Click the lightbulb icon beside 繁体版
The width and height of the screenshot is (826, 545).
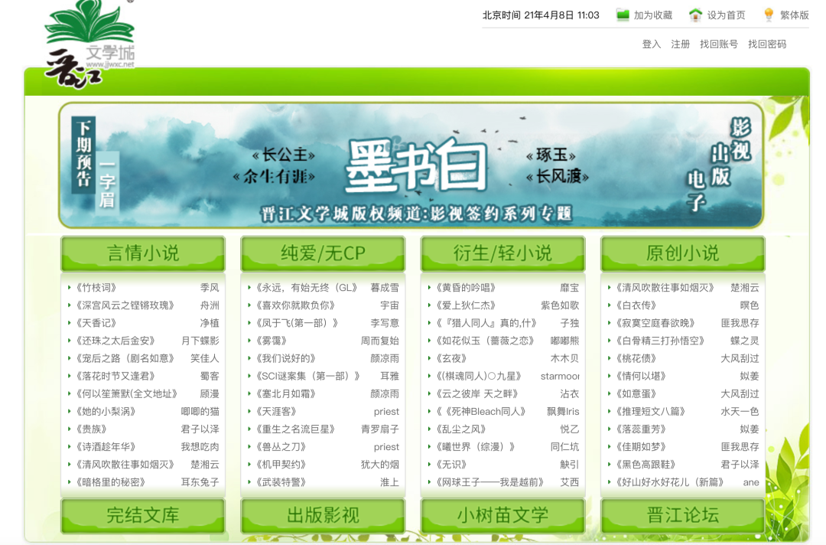[x=769, y=15]
